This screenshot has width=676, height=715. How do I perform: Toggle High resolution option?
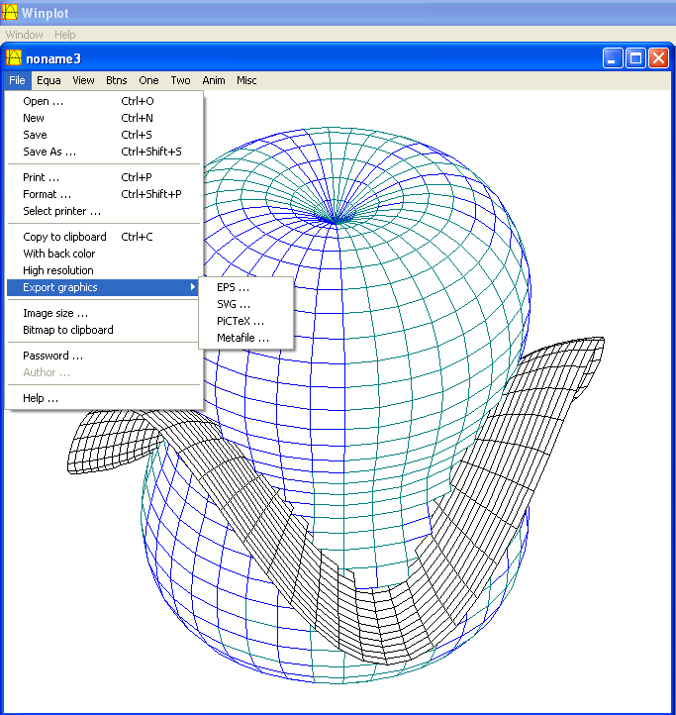[x=104, y=270]
